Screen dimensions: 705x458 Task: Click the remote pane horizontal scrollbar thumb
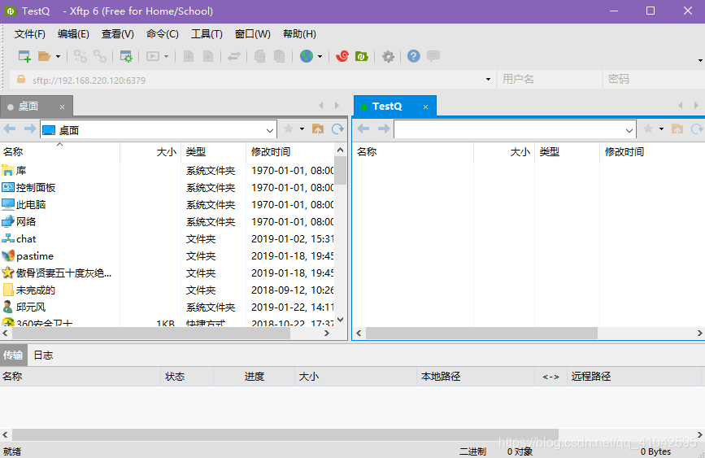[481, 334]
